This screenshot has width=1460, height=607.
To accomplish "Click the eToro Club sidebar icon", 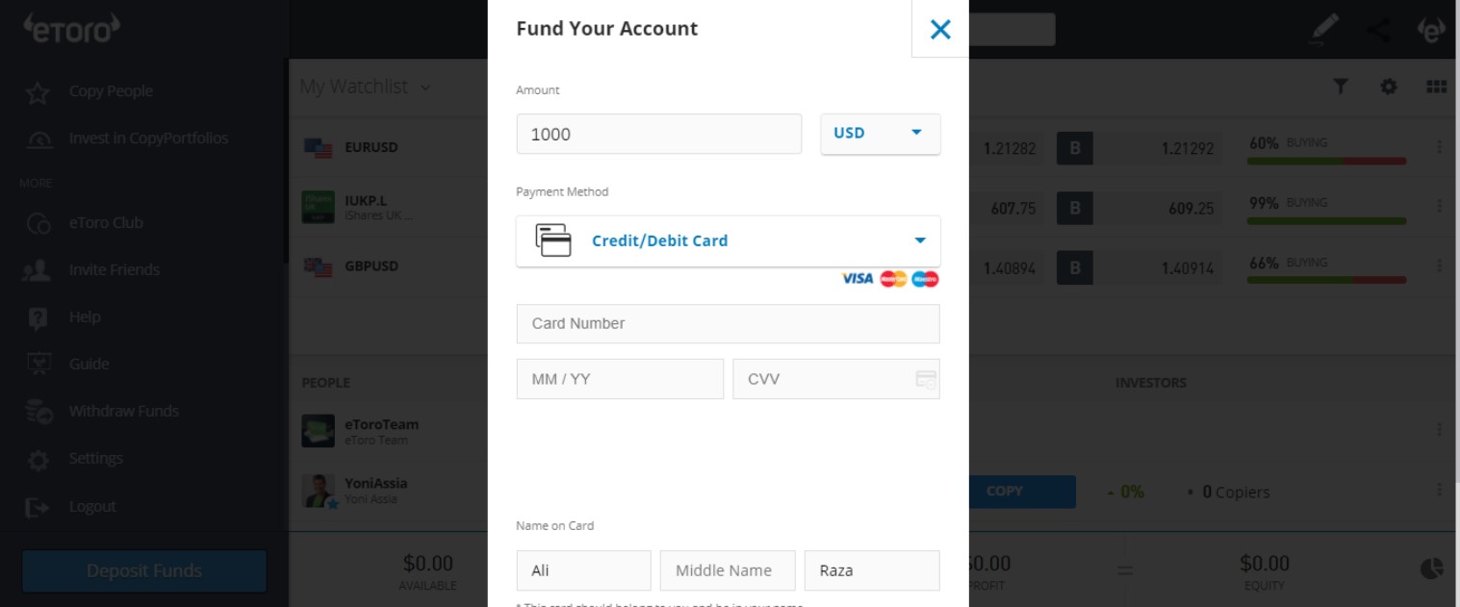I will [38, 223].
